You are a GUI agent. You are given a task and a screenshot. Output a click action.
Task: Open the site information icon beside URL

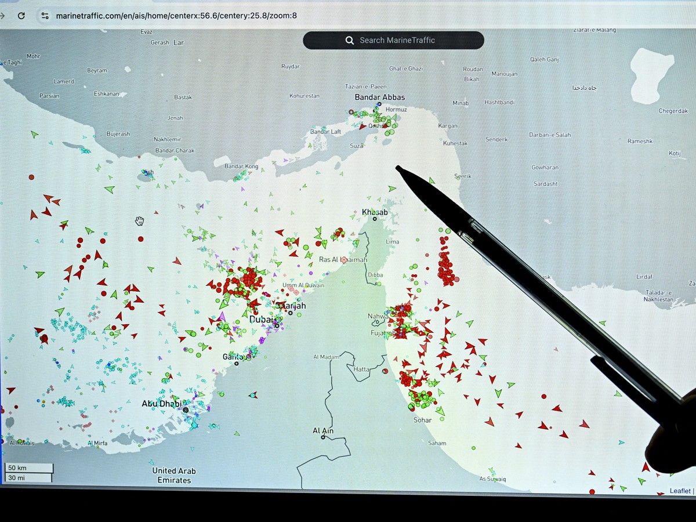[x=44, y=16]
